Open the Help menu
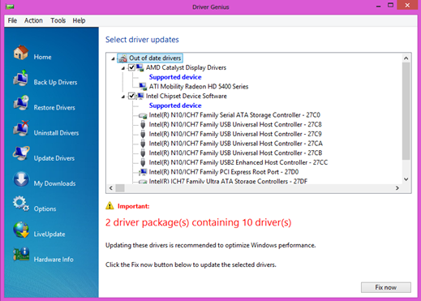Viewport: 421px width, 301px height. click(79, 20)
